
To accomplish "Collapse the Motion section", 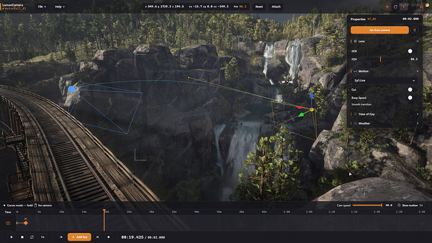I will (x=418, y=71).
